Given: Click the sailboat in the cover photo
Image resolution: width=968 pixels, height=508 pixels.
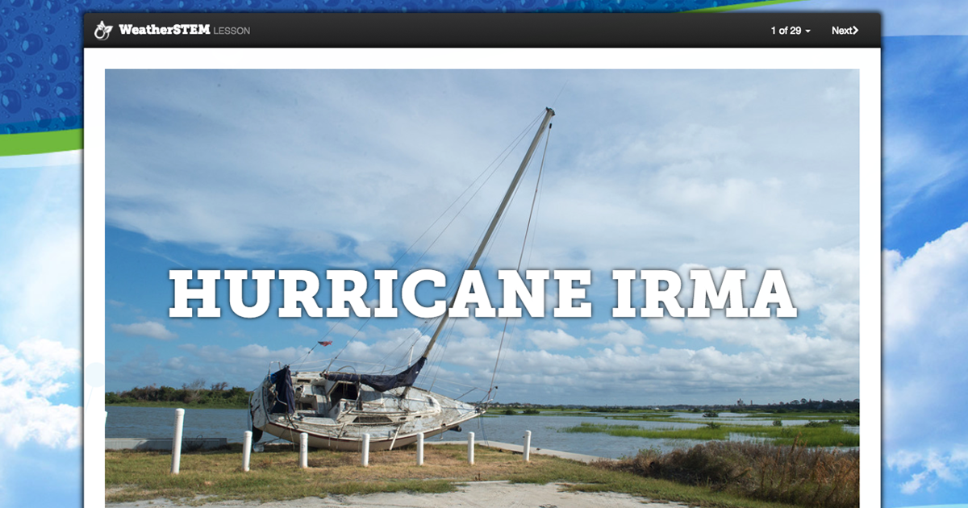Looking at the screenshot, I should pyautogui.click(x=363, y=403).
